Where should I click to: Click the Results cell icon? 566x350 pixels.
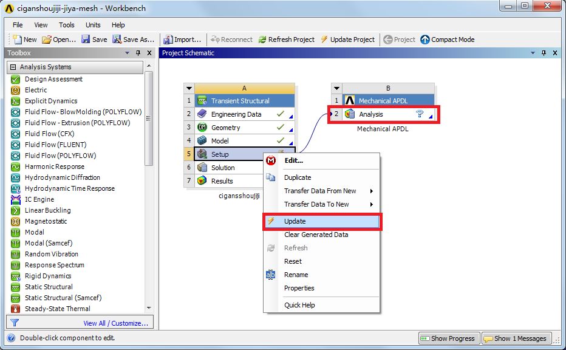click(202, 181)
